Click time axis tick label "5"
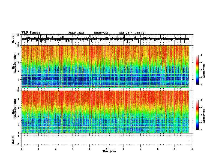 107,149
